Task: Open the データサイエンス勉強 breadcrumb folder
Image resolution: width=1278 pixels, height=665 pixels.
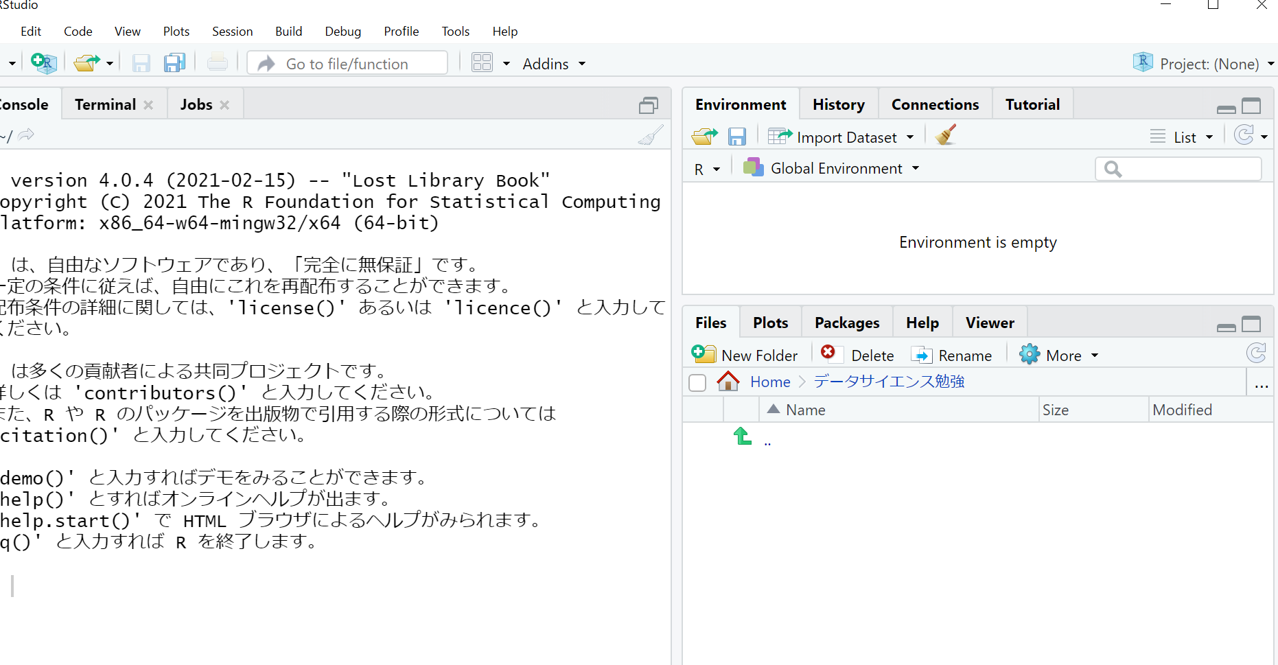Action: pos(889,382)
